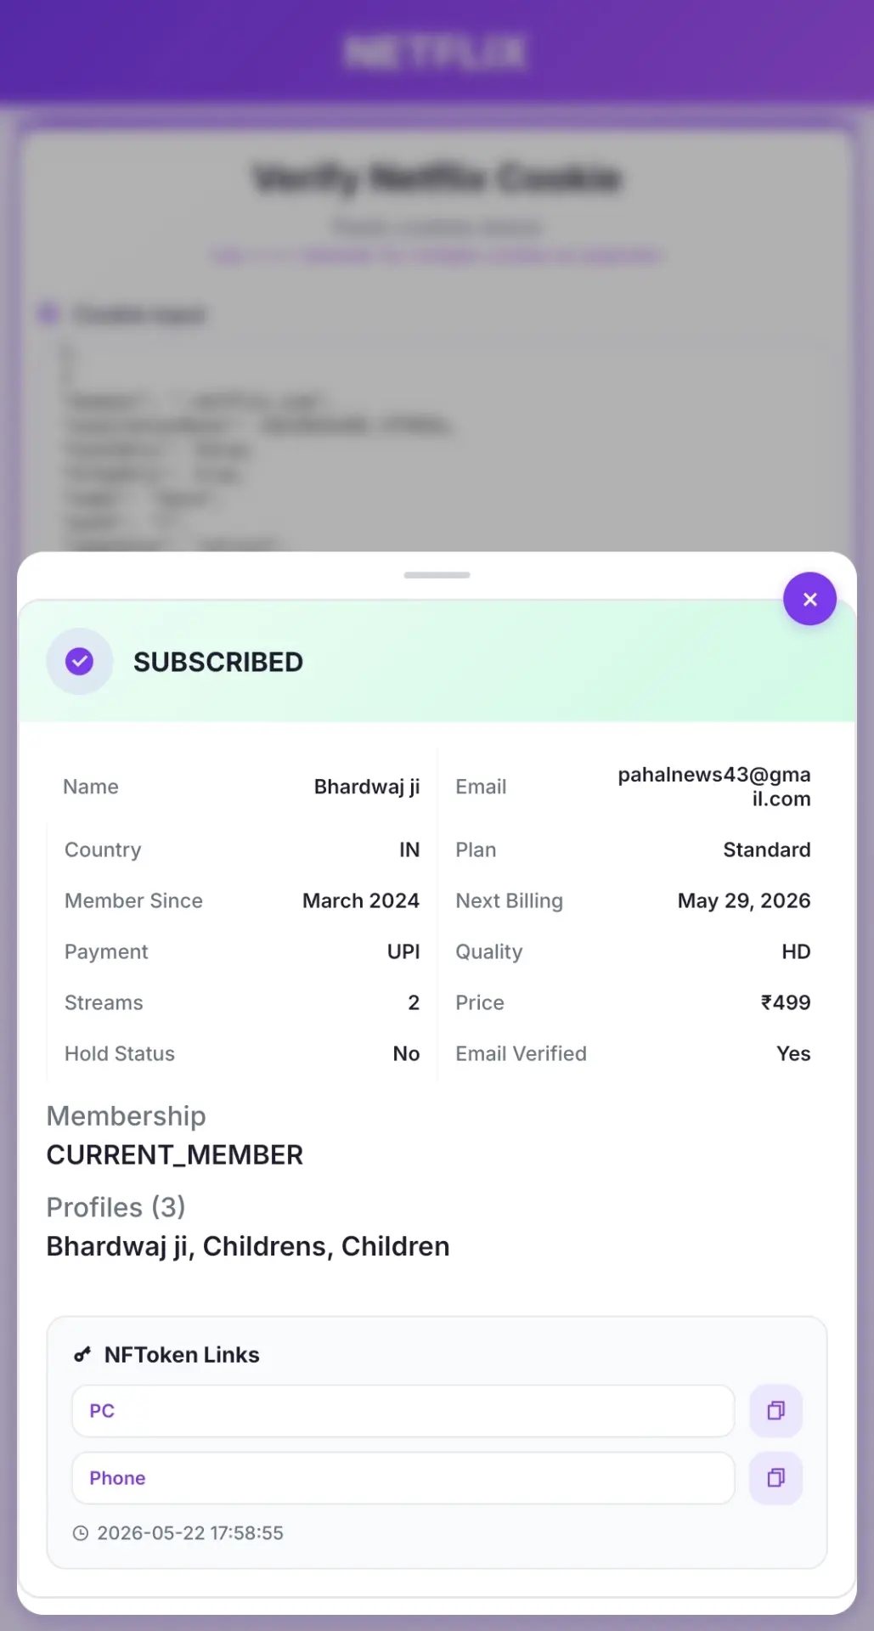The width and height of the screenshot is (874, 1631).
Task: Click the Payment value UPI
Action: click(x=403, y=951)
